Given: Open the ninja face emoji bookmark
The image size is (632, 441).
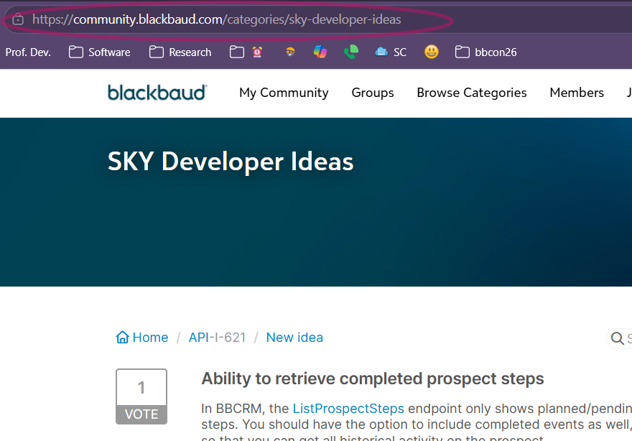Looking at the screenshot, I should [x=290, y=52].
